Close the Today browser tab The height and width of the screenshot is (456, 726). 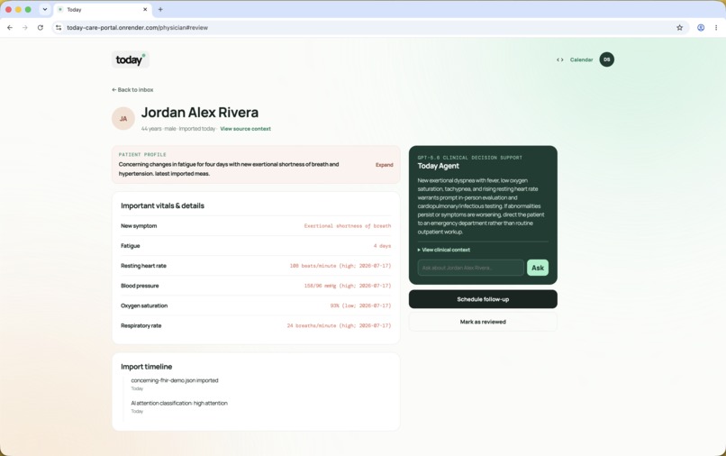(x=145, y=9)
